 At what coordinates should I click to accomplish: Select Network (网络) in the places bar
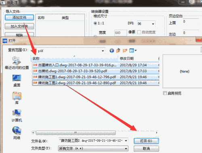coord(17,133)
